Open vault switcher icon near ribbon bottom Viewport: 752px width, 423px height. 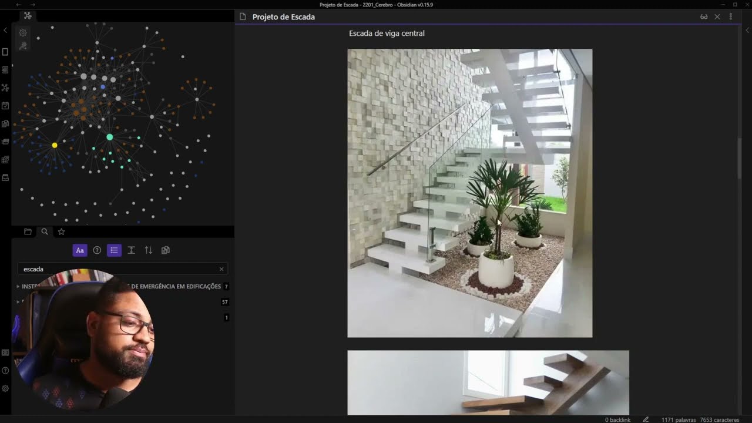(5, 352)
